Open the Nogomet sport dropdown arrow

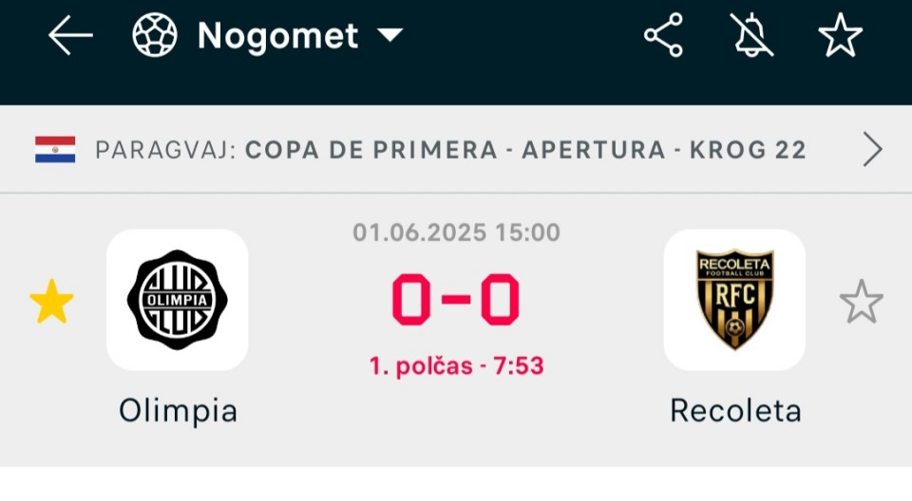click(x=389, y=35)
